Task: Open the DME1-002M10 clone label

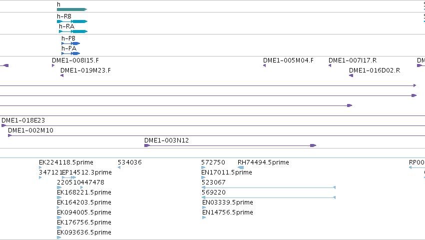Action: point(30,130)
